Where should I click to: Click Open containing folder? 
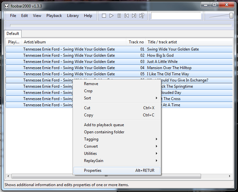tap(117, 132)
